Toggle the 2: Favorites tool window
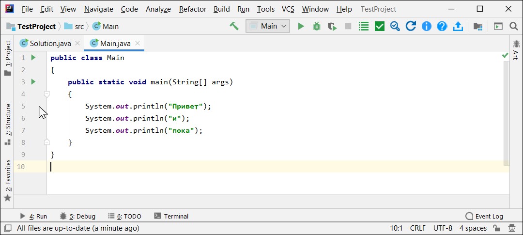Viewport: 523px width, 235px height. click(x=8, y=180)
